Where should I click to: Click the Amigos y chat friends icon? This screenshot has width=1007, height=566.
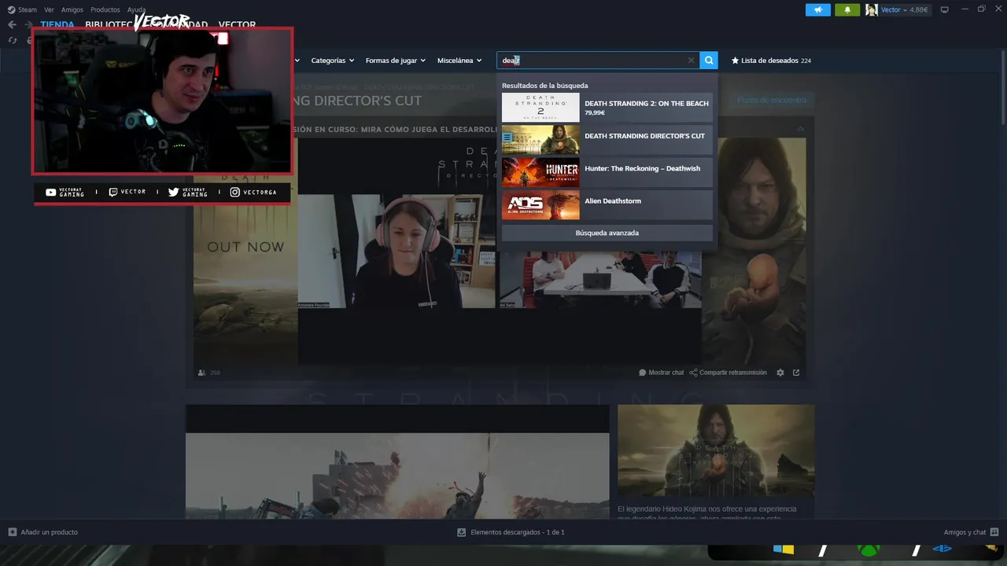994,532
